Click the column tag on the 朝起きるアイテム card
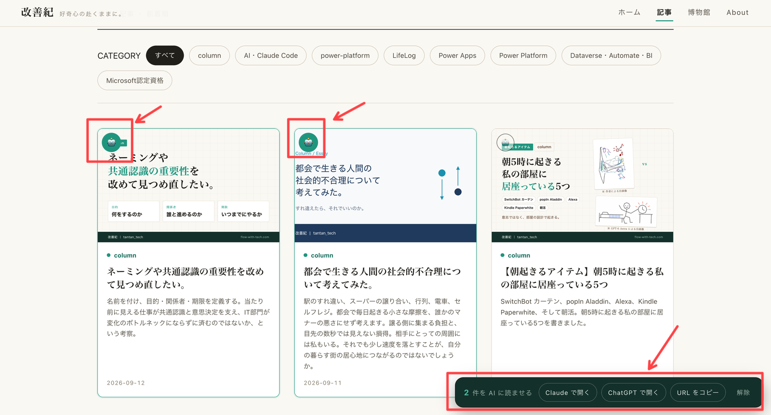The width and height of the screenshot is (771, 415). point(515,255)
